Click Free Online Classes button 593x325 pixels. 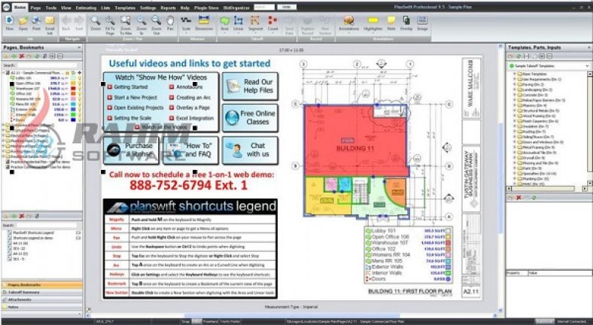point(250,117)
